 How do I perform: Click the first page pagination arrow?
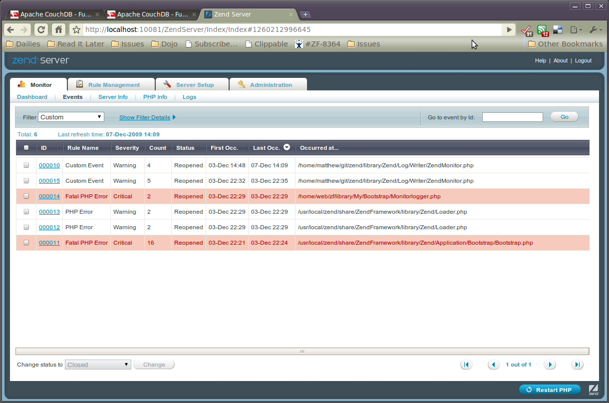[466, 365]
